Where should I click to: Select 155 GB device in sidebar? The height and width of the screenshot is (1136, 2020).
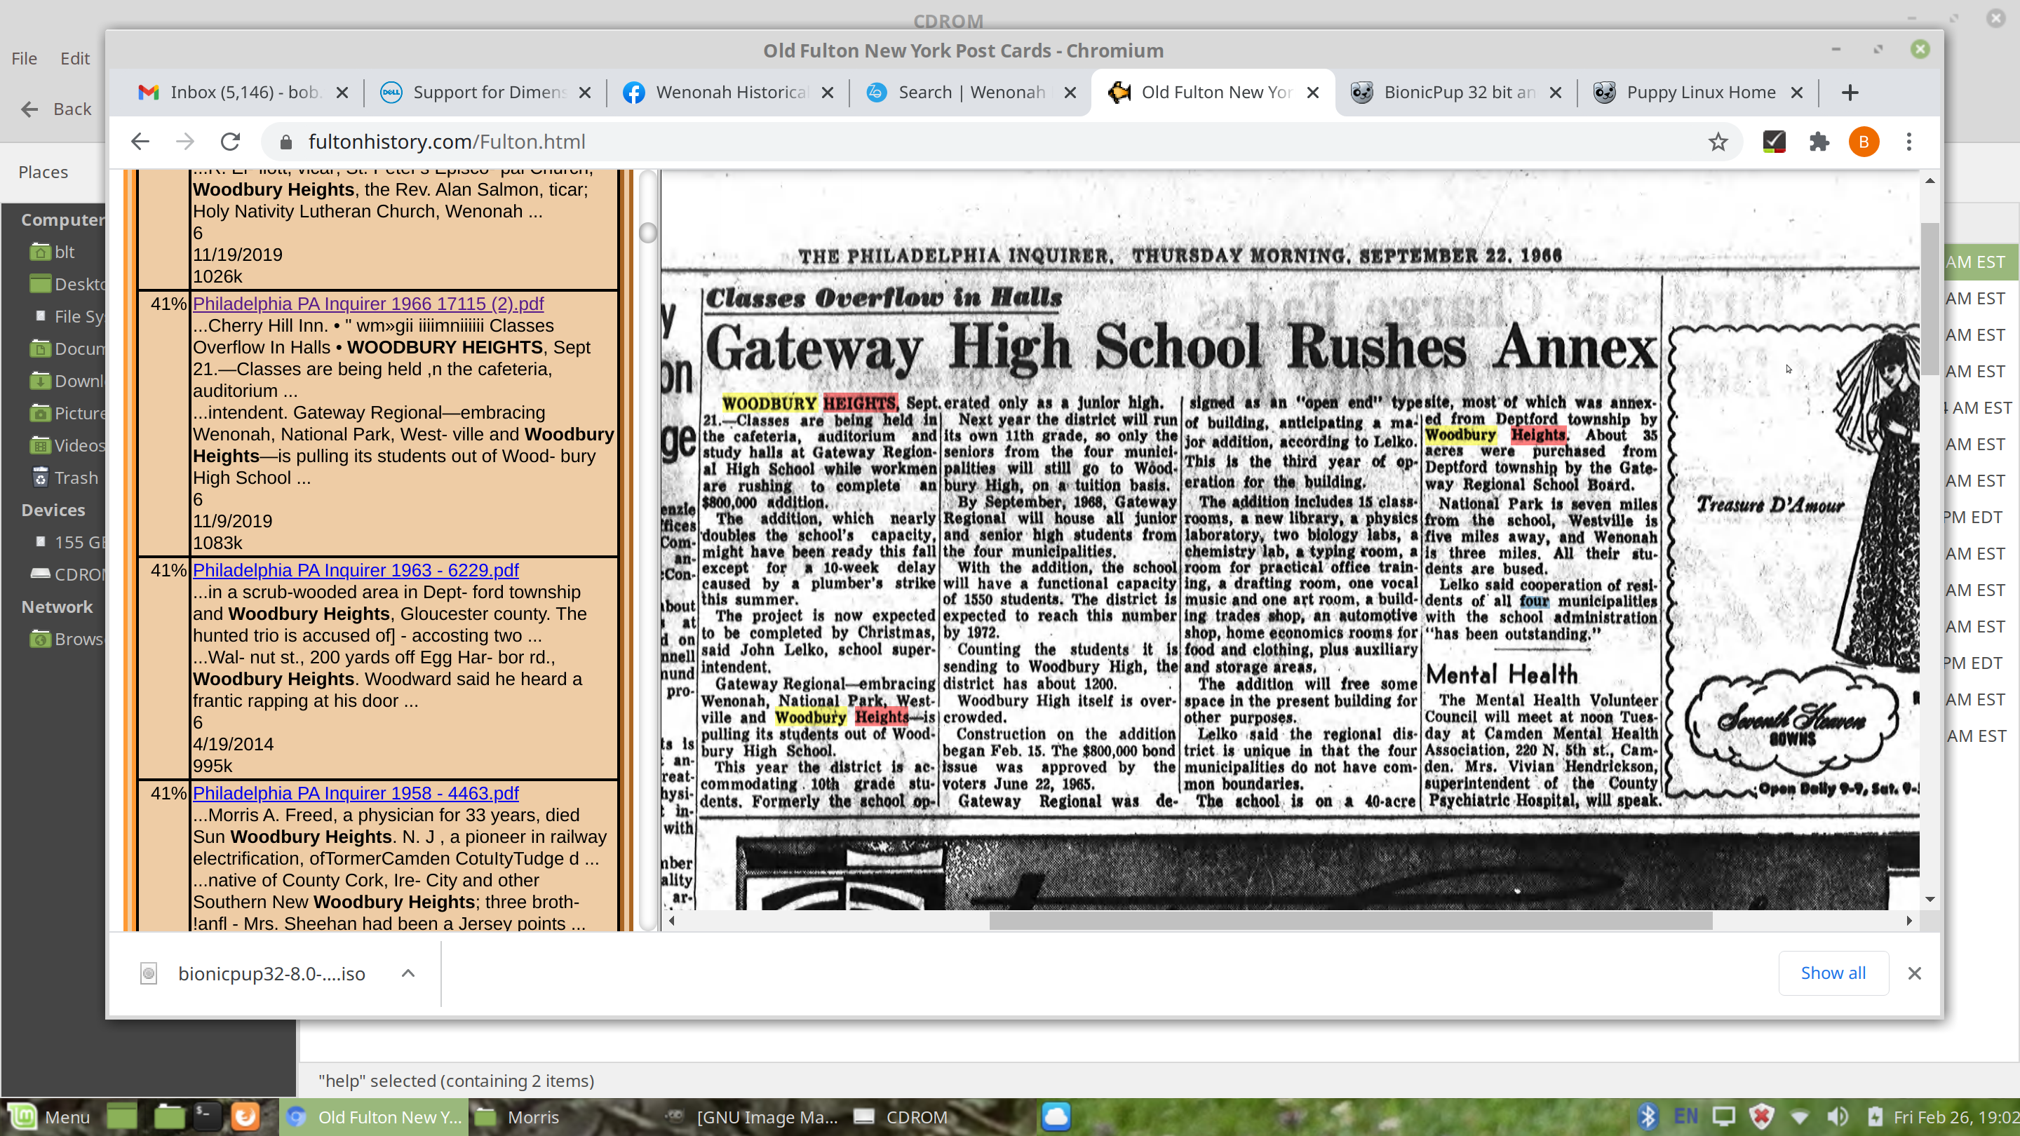67,542
